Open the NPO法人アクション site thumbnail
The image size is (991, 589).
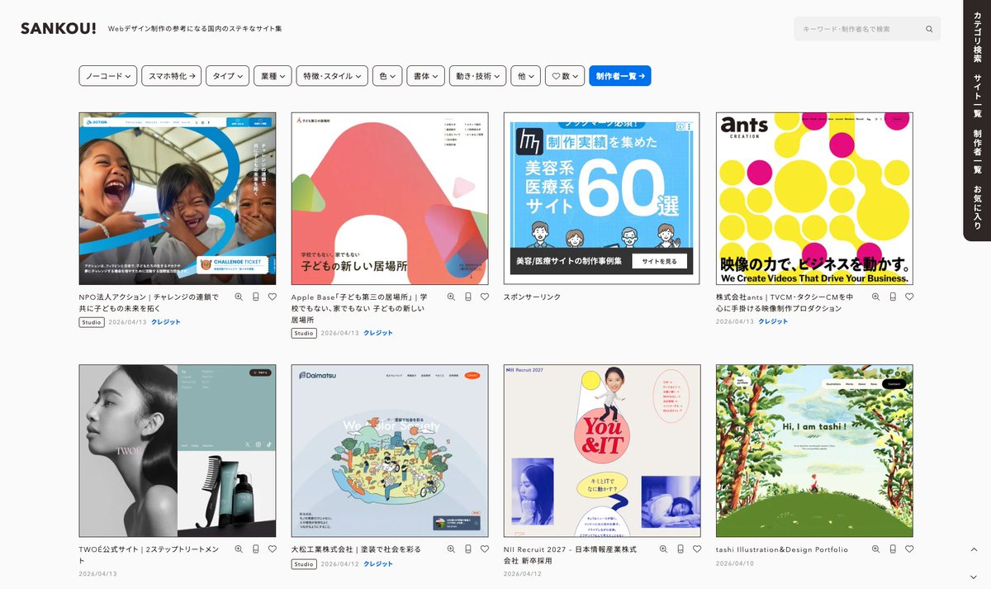178,198
